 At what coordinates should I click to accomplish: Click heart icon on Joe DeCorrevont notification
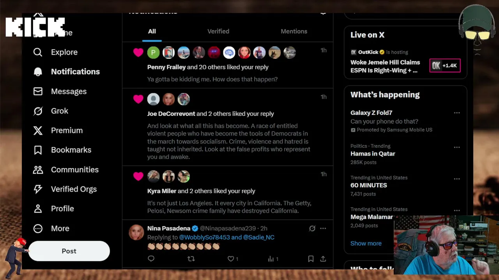(x=138, y=99)
